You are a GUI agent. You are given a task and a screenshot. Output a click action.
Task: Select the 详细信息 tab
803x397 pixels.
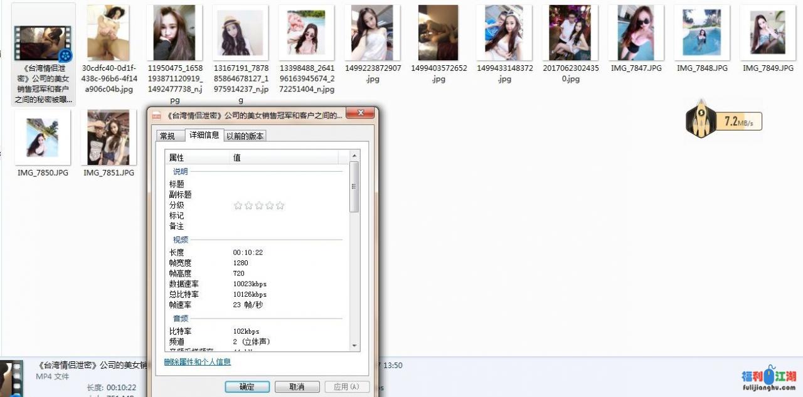point(204,135)
